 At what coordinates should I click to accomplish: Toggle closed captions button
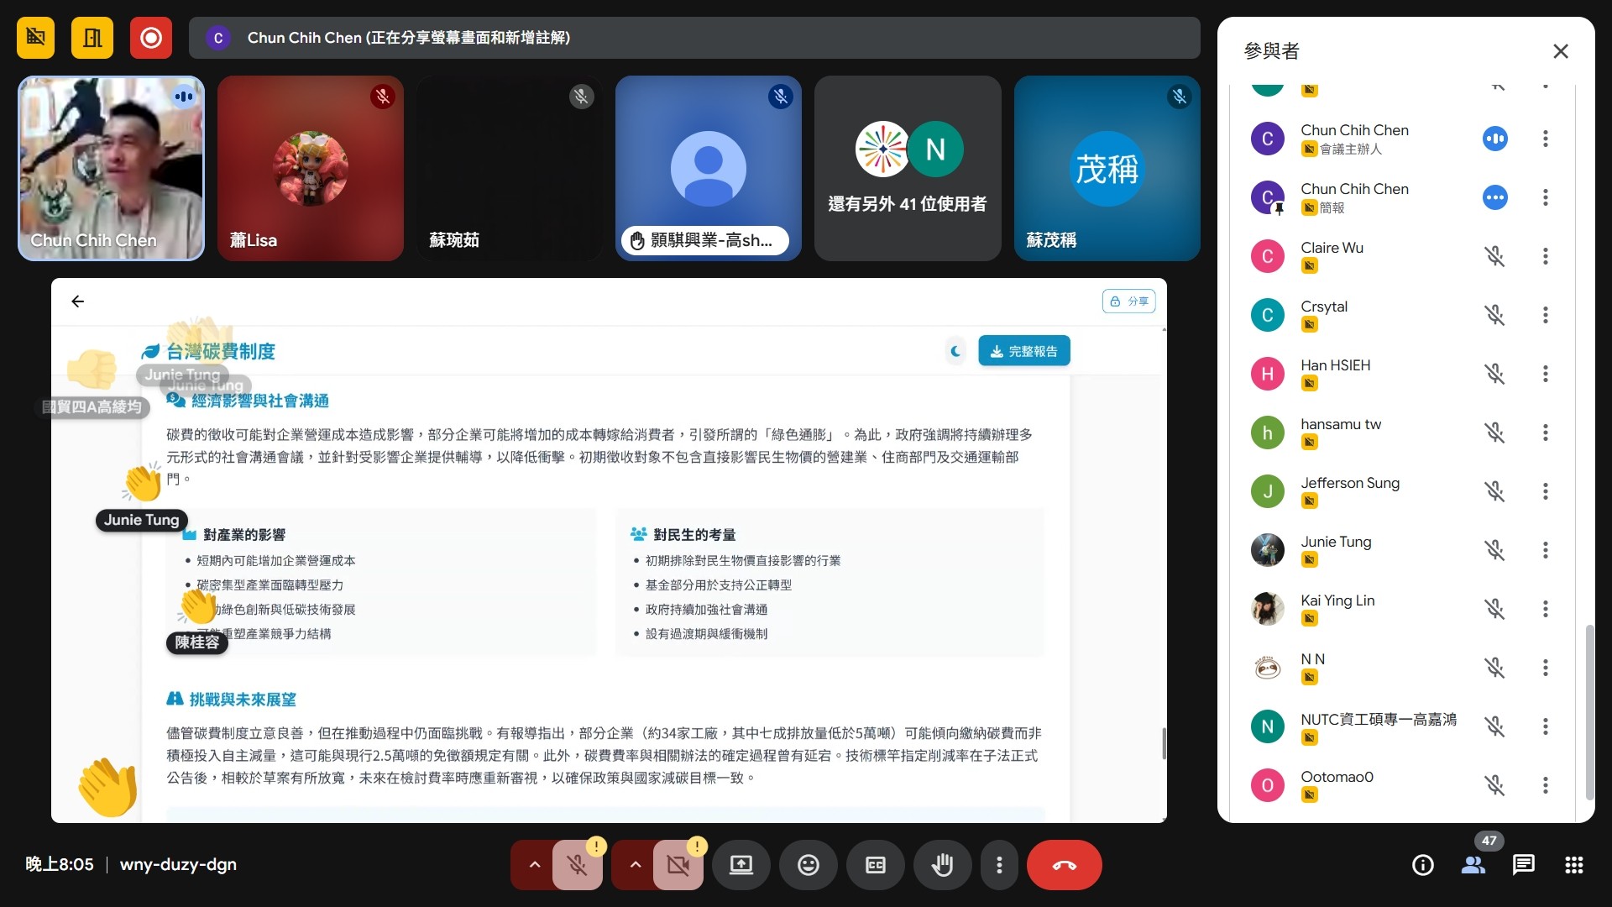(875, 865)
